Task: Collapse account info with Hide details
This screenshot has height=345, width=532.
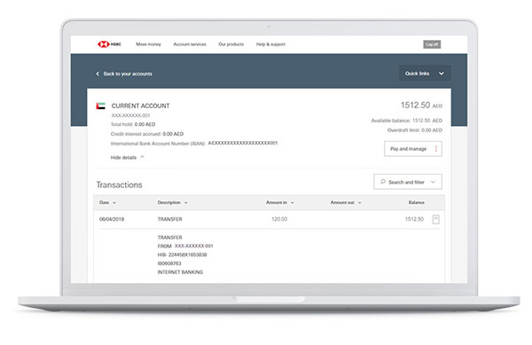Action: click(128, 157)
